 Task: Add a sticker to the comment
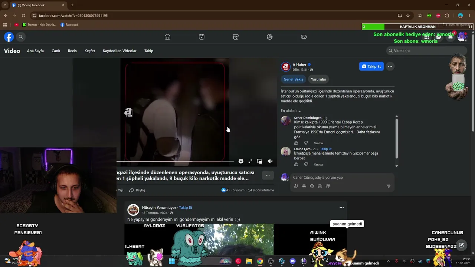(x=328, y=186)
